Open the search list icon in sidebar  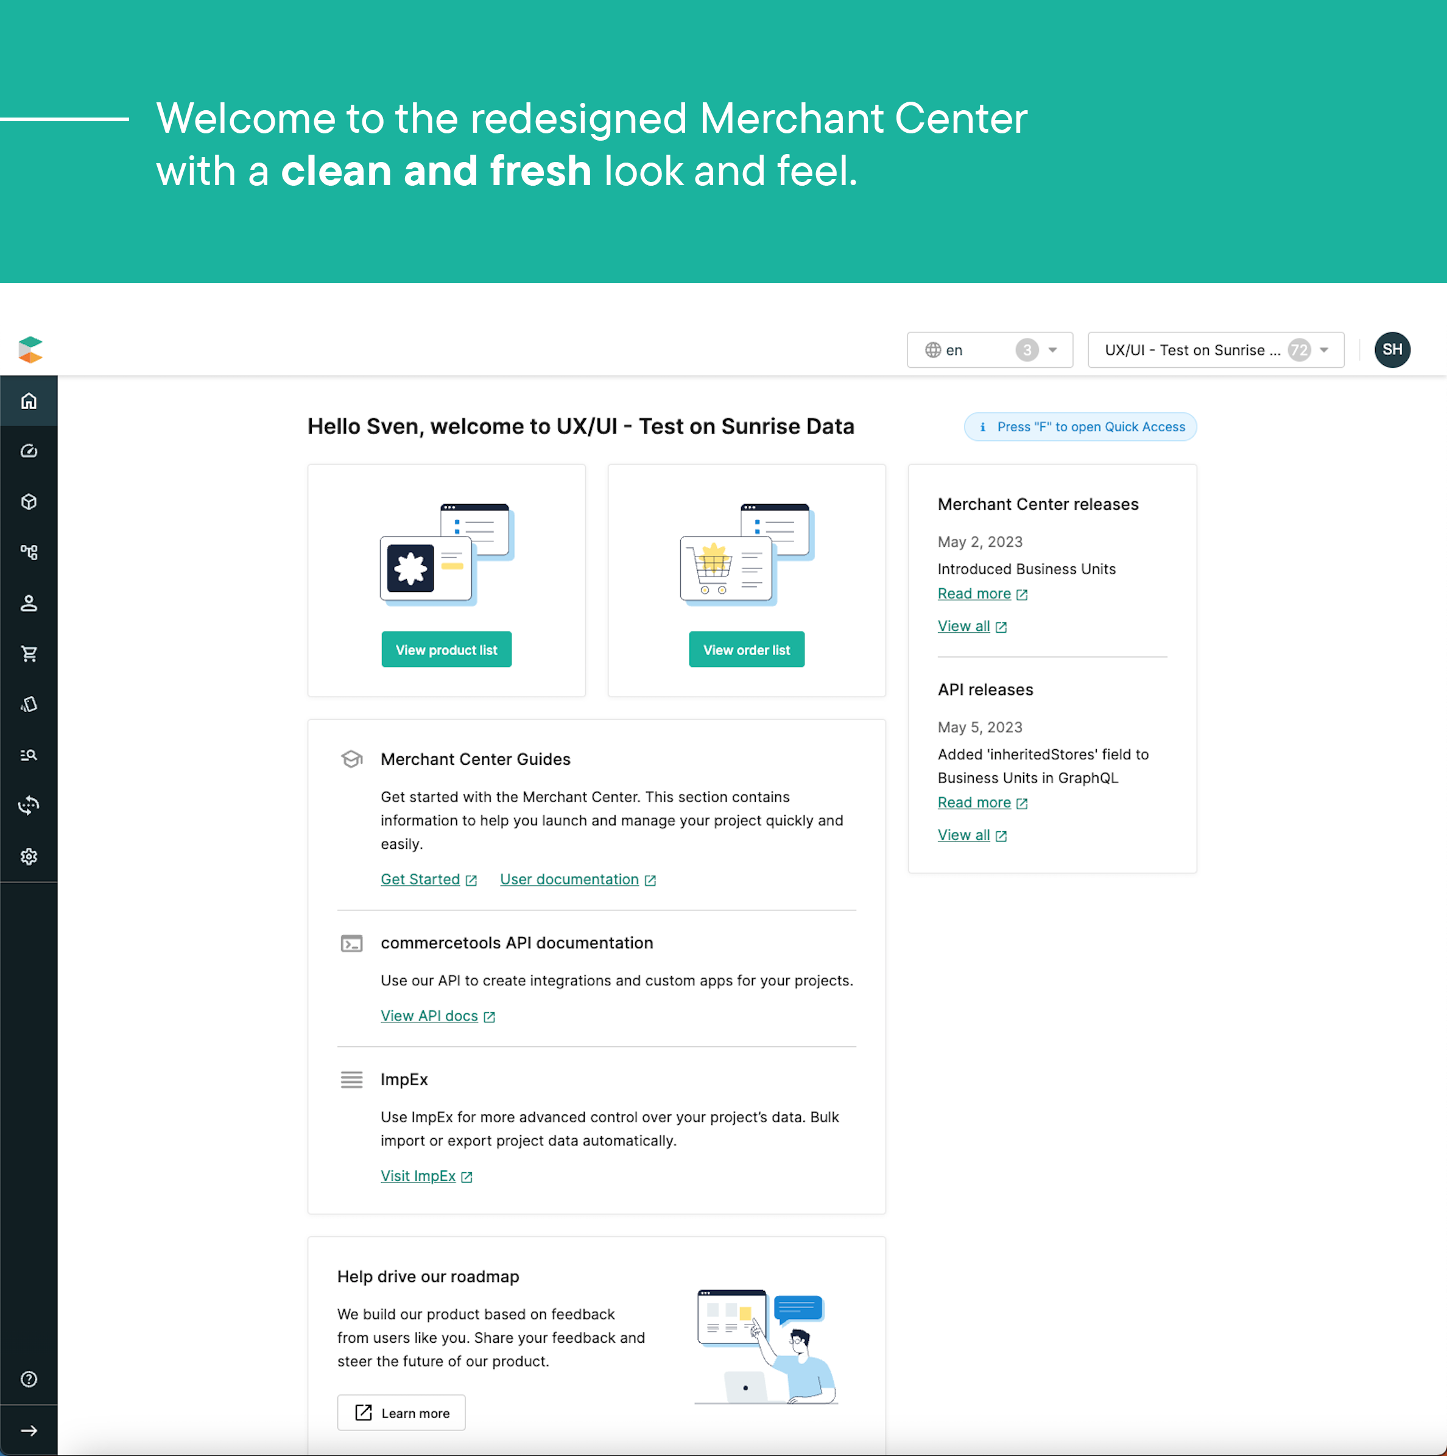click(x=29, y=754)
